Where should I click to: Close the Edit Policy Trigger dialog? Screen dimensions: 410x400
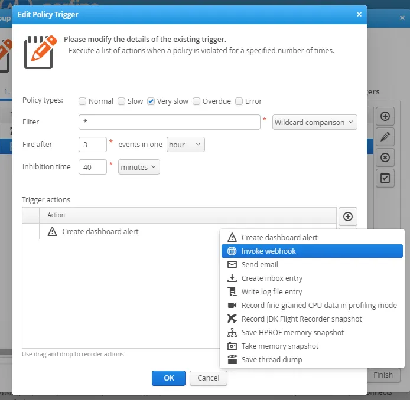359,14
